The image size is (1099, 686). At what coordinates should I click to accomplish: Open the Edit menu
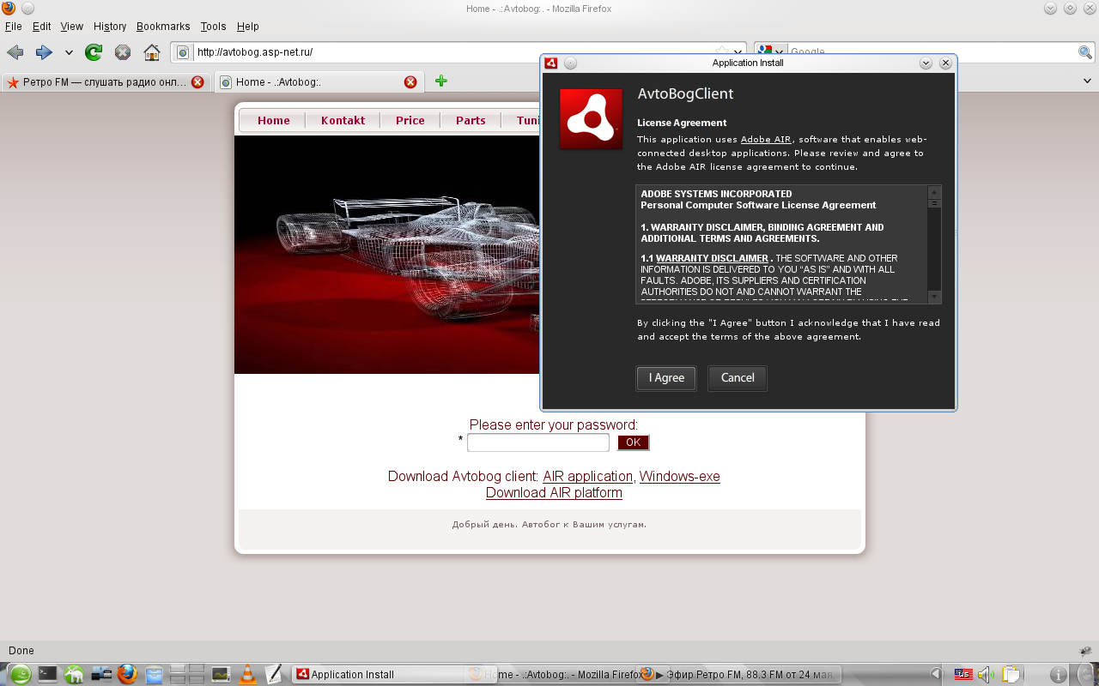pyautogui.click(x=42, y=27)
